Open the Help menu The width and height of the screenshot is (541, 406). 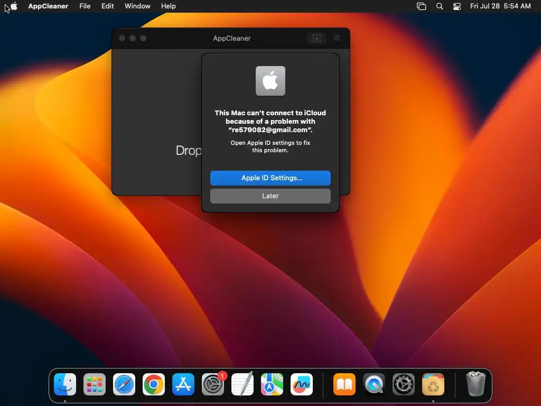tap(169, 6)
